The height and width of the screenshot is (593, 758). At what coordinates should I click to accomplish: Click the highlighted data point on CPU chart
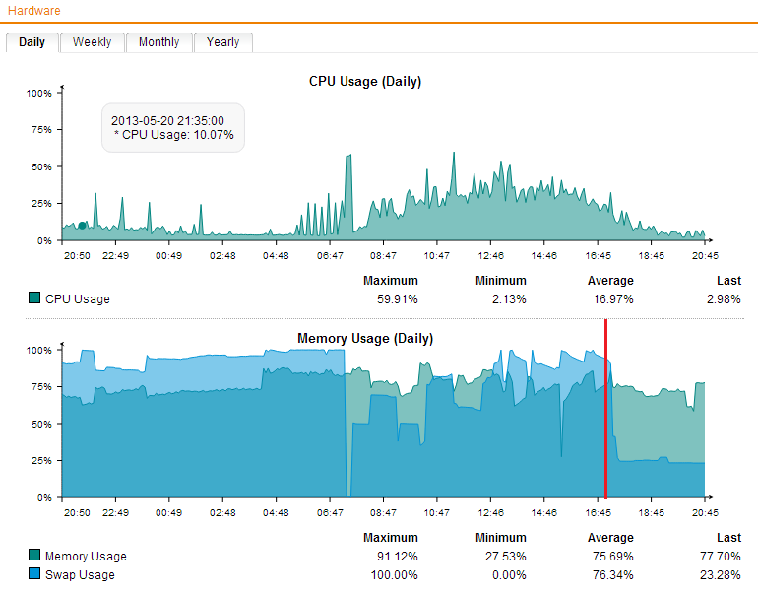83,226
